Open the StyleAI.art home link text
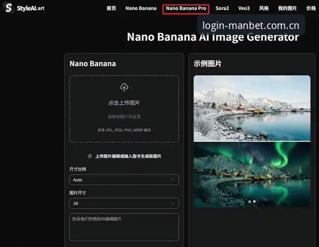The height and width of the screenshot is (247, 319). tap(31, 8)
